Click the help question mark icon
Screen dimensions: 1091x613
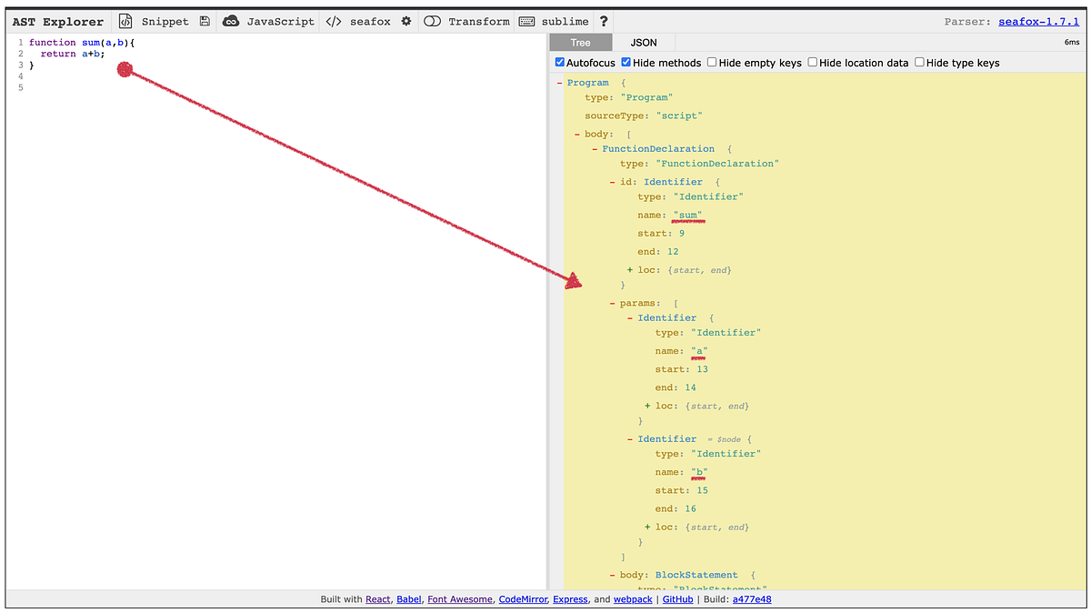click(x=604, y=21)
